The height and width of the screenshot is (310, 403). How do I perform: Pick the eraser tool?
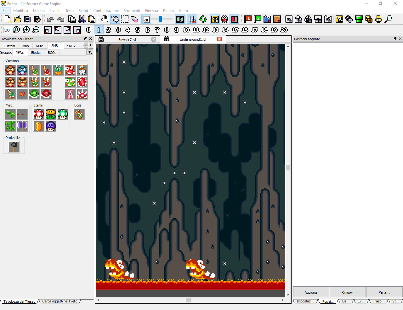[134, 19]
